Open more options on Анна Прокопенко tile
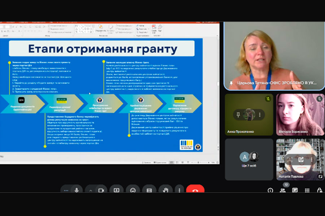 coord(260,115)
